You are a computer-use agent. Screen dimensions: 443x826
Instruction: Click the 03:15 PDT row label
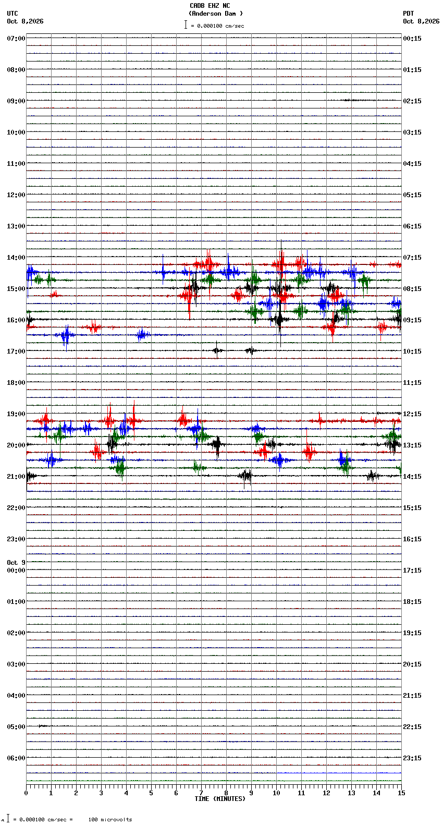click(x=412, y=132)
